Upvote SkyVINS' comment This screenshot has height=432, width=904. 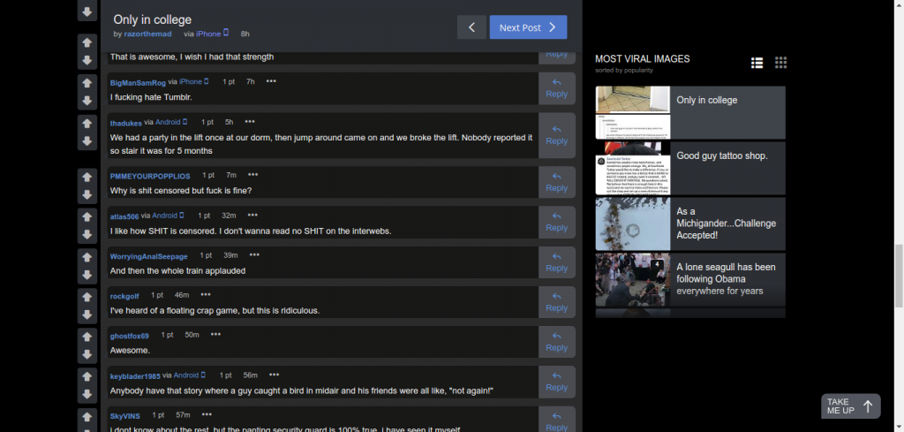coord(87,417)
